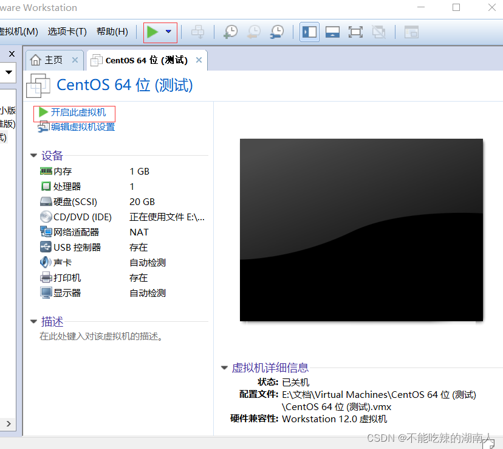Screen dimensions: 503x449
Task: Click the 状态: 已关机 status text
Action: tap(283, 382)
